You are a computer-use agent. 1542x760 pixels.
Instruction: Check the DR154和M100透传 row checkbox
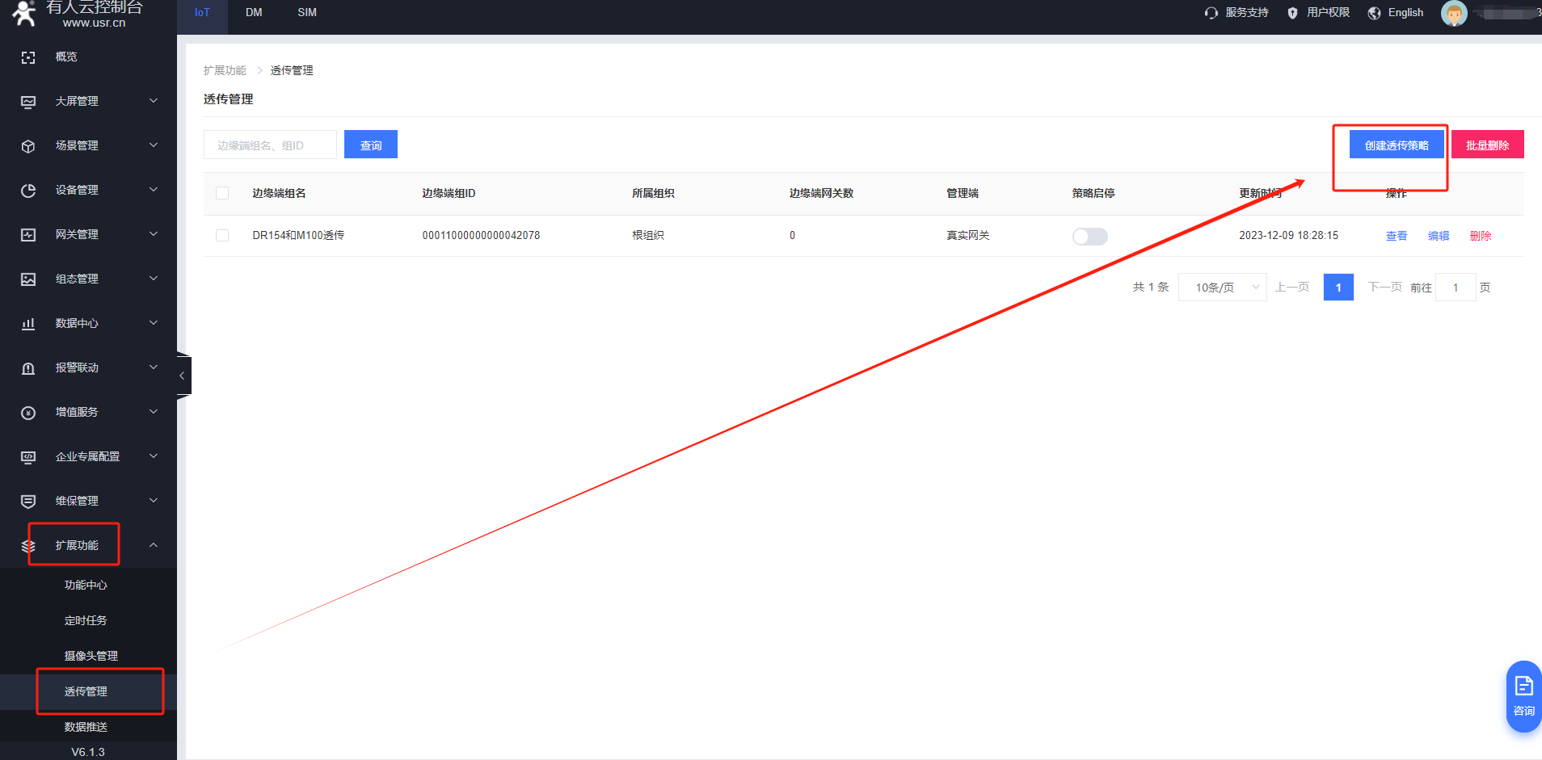(x=222, y=236)
